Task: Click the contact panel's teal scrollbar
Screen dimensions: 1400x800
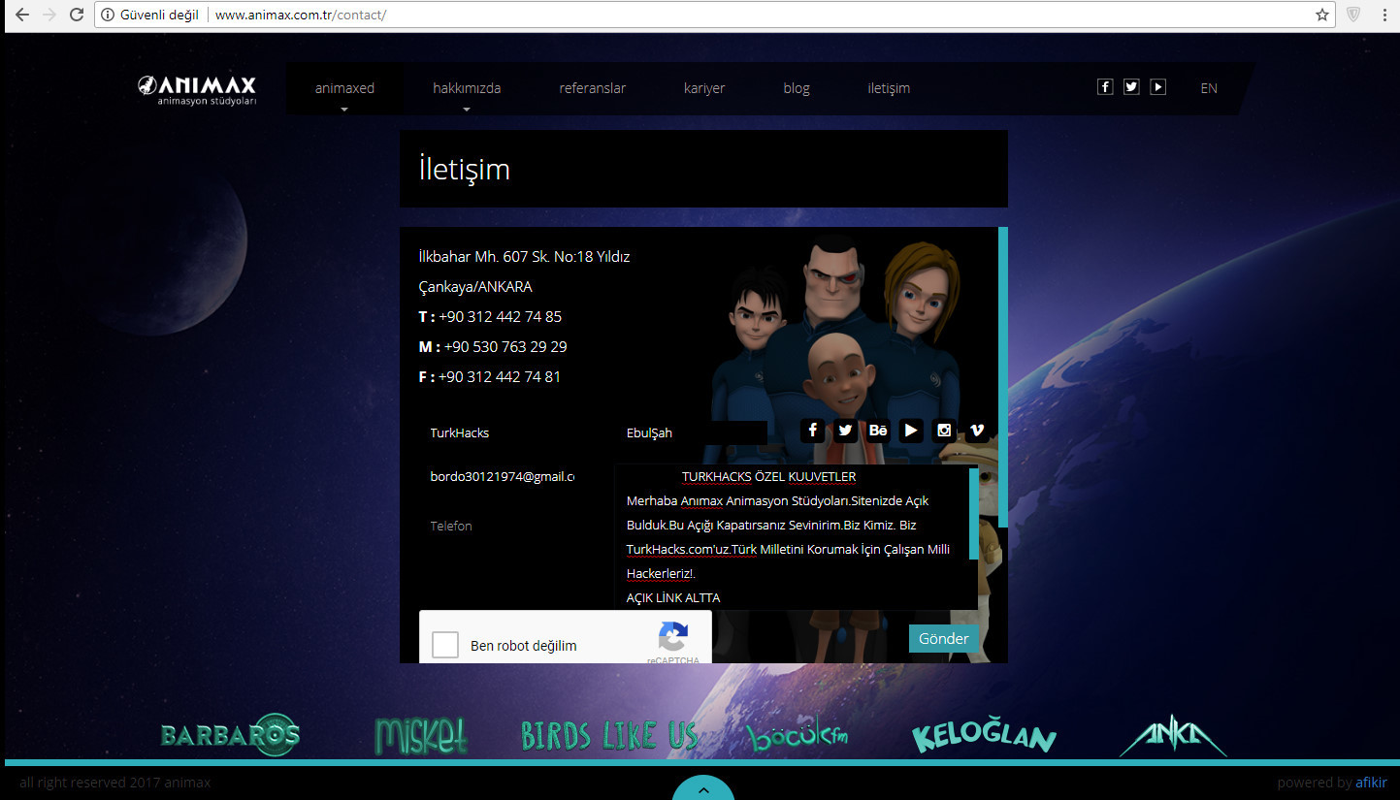Action: tap(1003, 377)
